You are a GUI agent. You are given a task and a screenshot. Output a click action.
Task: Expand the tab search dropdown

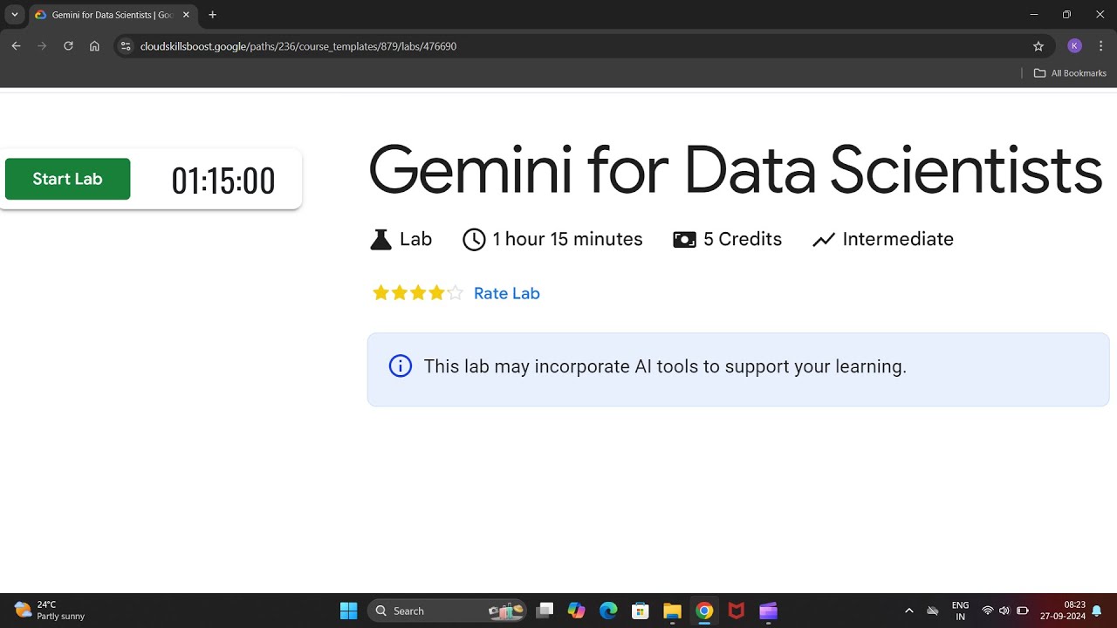[14, 15]
